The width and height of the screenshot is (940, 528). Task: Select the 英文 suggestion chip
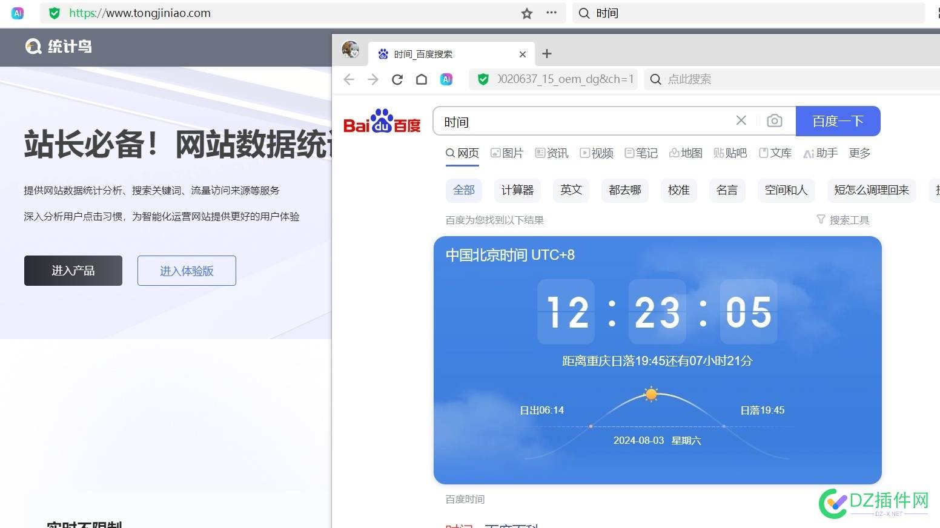click(571, 190)
